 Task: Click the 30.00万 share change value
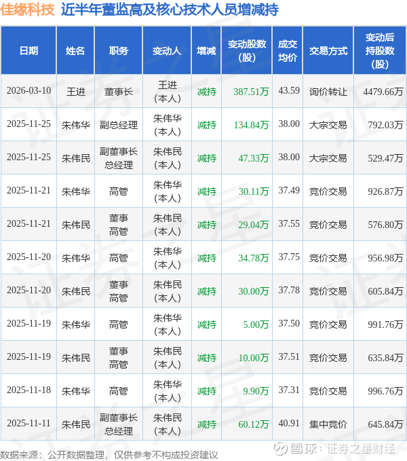coord(254,291)
